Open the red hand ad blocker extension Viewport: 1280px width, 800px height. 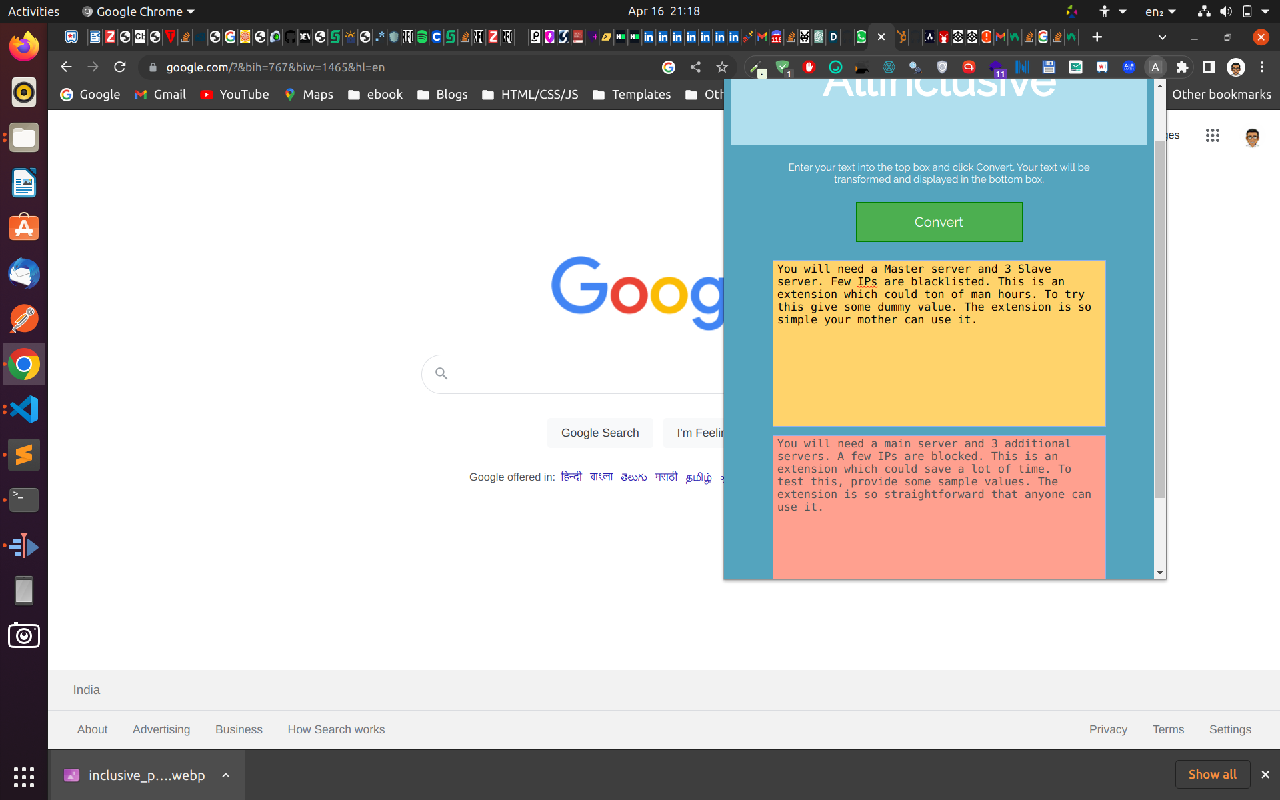coord(809,67)
